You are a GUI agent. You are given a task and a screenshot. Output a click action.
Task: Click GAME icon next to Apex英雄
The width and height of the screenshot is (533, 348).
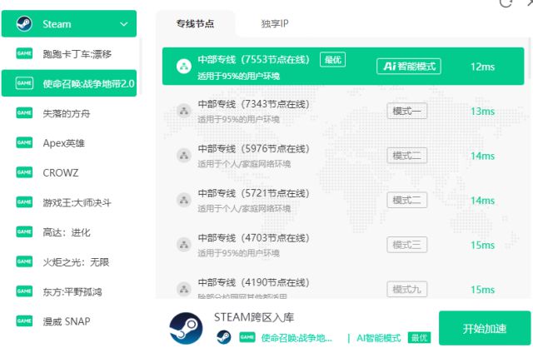(x=24, y=142)
